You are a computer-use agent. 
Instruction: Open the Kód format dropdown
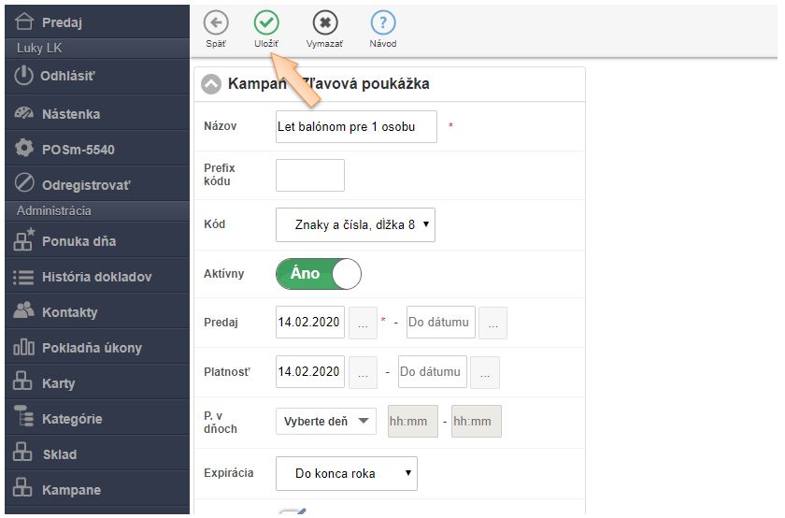click(355, 224)
